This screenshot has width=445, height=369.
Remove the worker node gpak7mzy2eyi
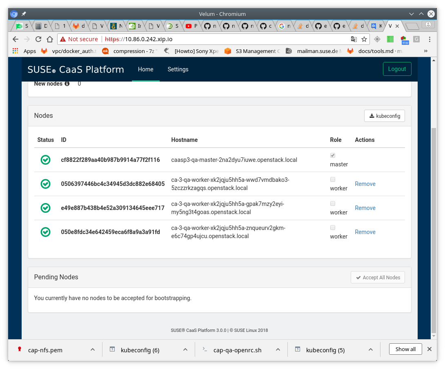tap(365, 208)
